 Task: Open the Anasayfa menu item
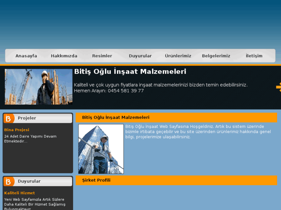coord(26,56)
